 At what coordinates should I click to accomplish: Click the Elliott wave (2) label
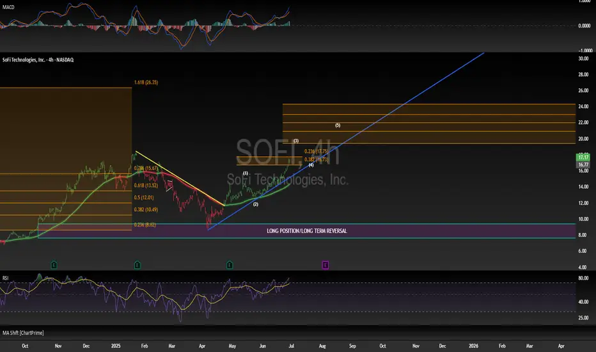pos(256,204)
